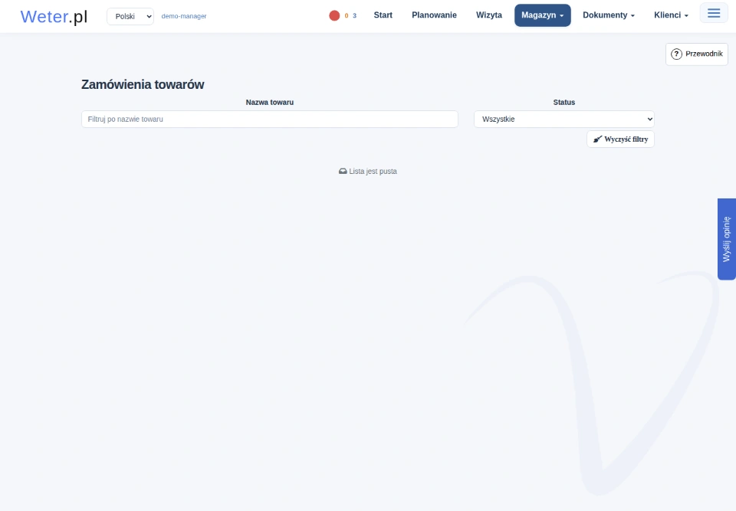The width and height of the screenshot is (736, 511).
Task: Open the Polski language dropdown
Action: (x=130, y=16)
